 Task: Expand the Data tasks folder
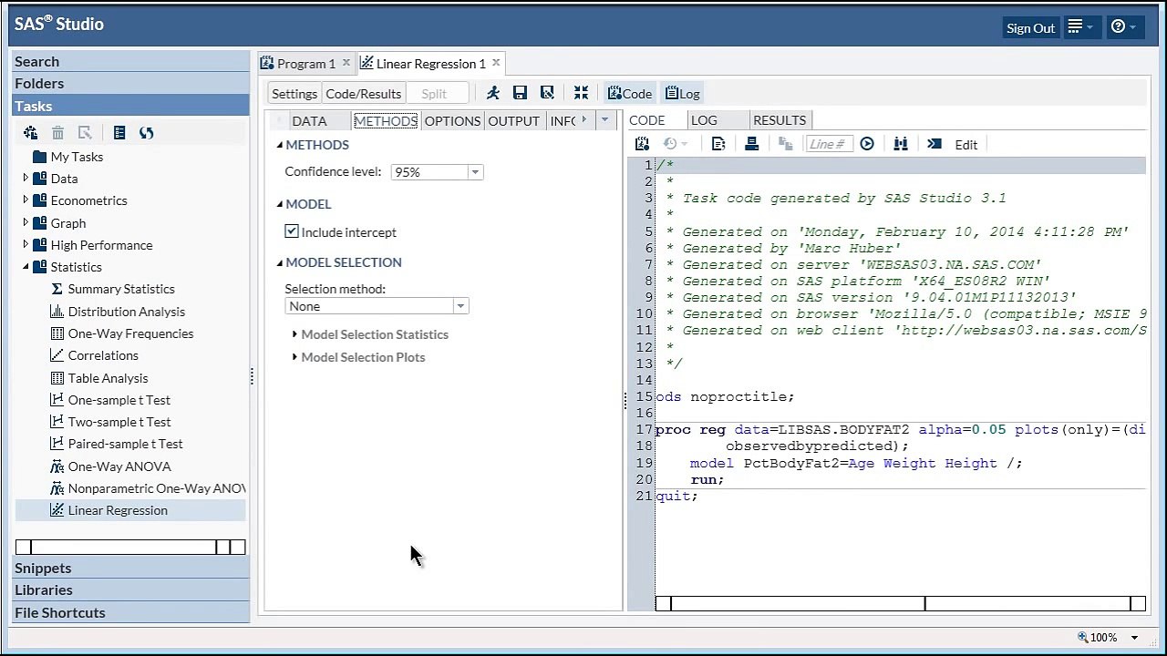26,179
